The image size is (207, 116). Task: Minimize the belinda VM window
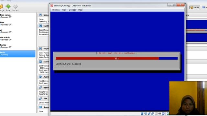pyautogui.click(x=169, y=5)
